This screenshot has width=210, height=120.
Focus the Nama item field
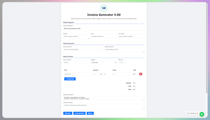pyautogui.click(x=78, y=74)
